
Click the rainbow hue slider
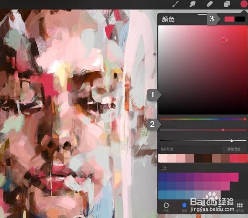point(203,119)
